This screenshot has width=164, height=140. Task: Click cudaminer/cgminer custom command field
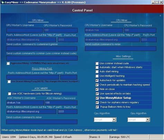42,49
